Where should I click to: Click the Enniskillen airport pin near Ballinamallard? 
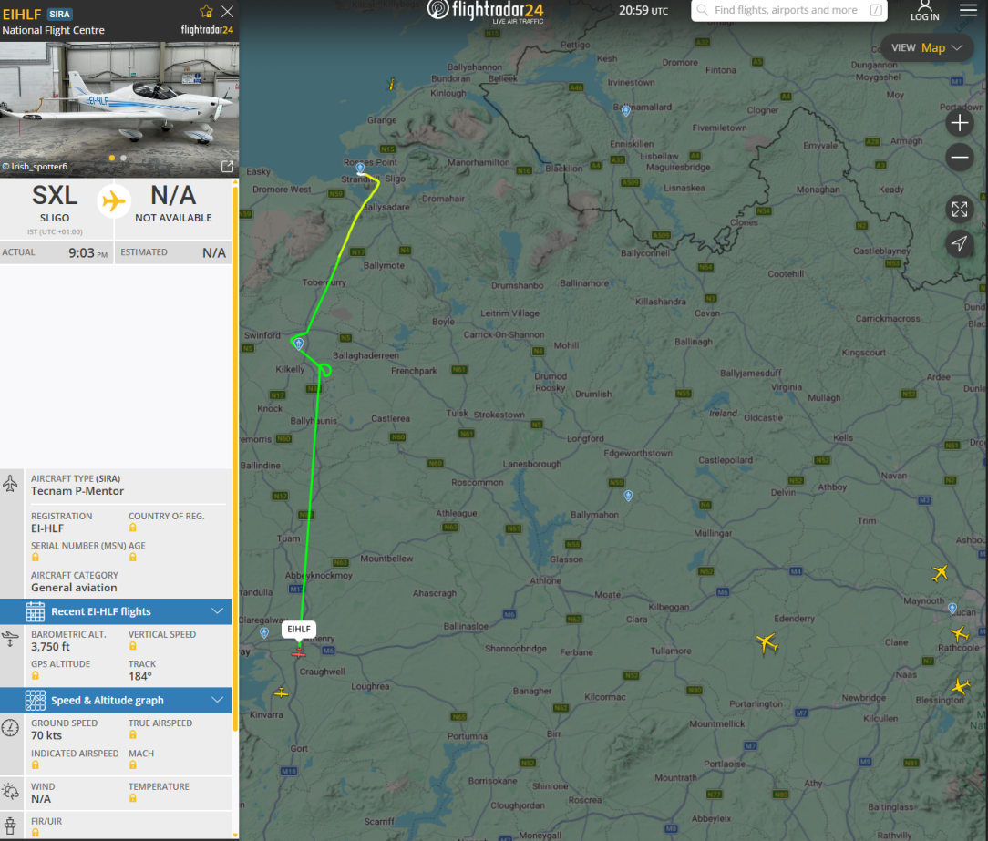[x=625, y=110]
